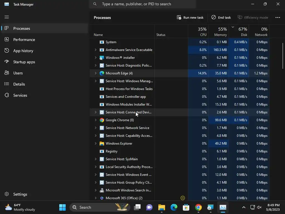Image resolution: width=285 pixels, height=214 pixels.
Task: Click the Run new task button
Action: [x=190, y=18]
